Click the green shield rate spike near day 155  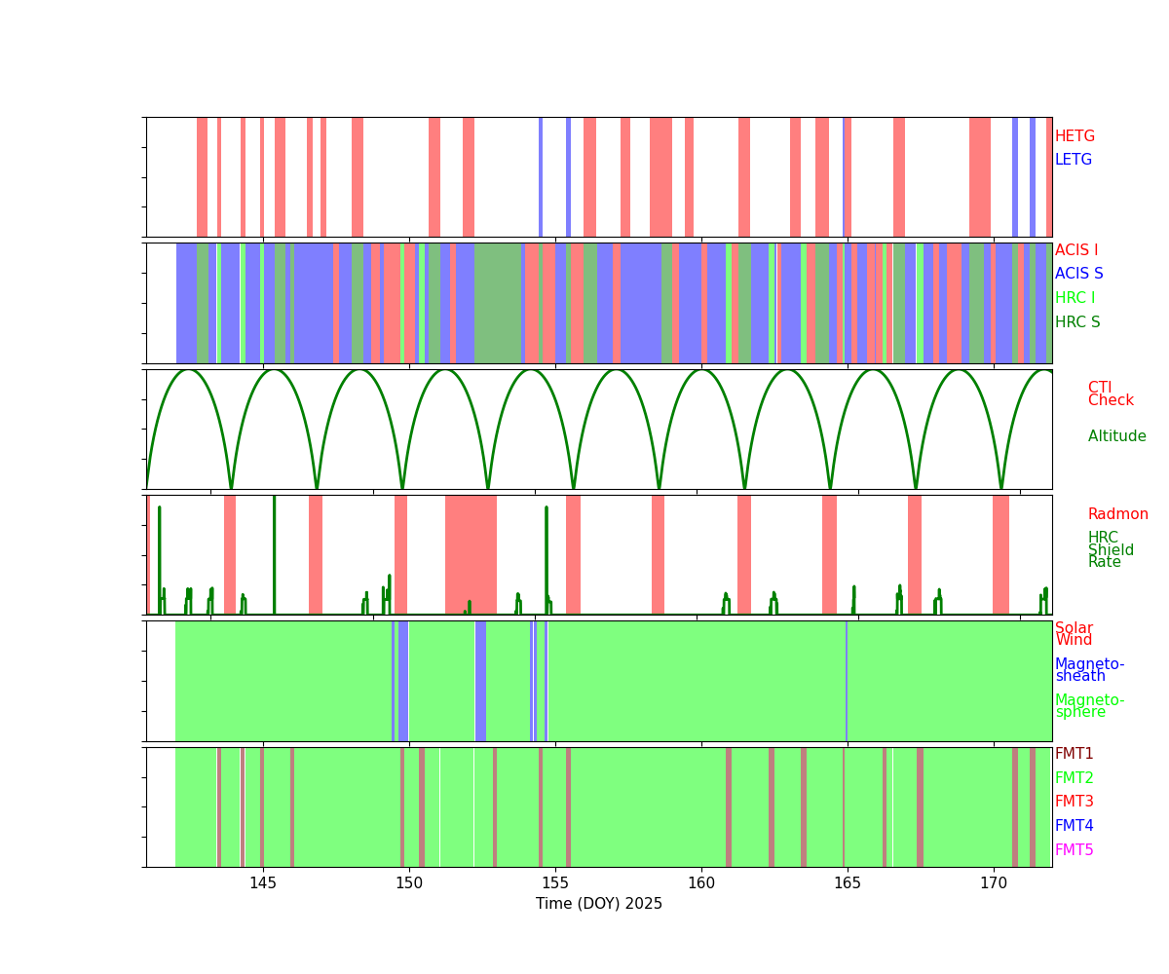pyautogui.click(x=547, y=560)
